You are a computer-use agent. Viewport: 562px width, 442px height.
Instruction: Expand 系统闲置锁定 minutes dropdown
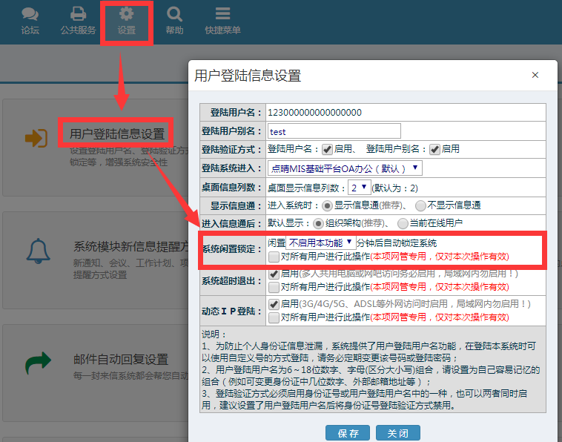click(x=321, y=243)
